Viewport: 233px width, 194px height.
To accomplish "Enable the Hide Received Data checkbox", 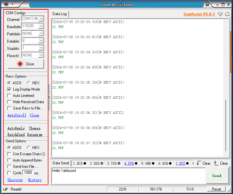I will coord(9,102).
